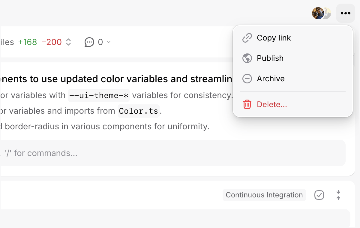Click the --ui-theme-* code snippet
The width and height of the screenshot is (360, 228).
coord(99,95)
